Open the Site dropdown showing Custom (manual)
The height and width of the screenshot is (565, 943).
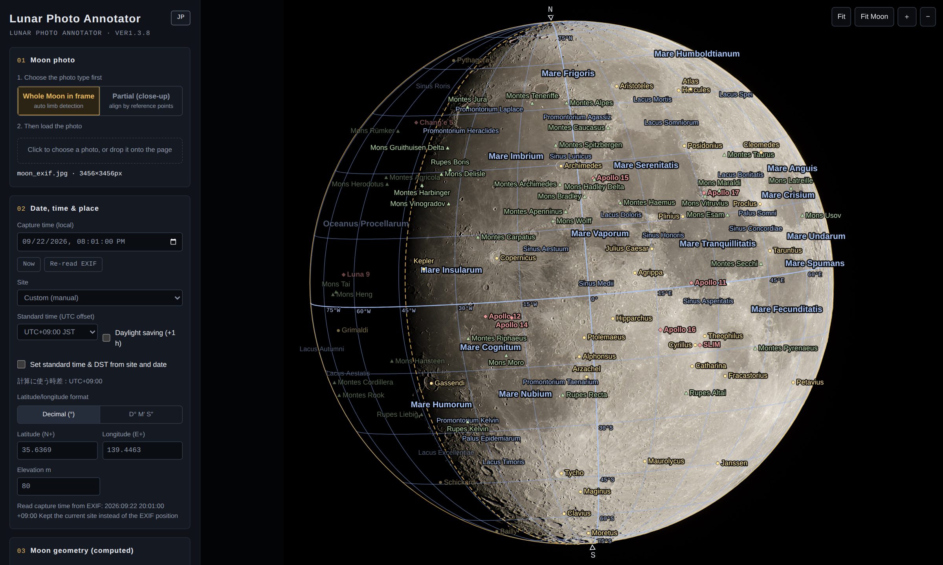tap(100, 298)
